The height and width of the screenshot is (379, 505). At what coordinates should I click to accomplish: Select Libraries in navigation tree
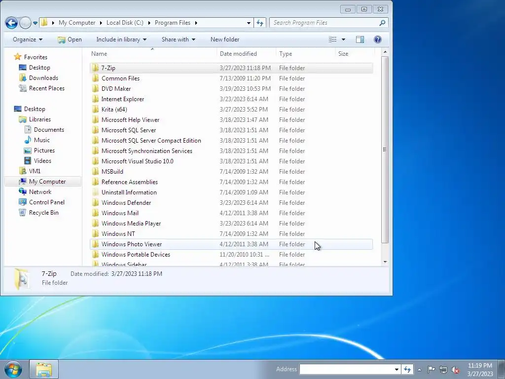(x=35, y=119)
